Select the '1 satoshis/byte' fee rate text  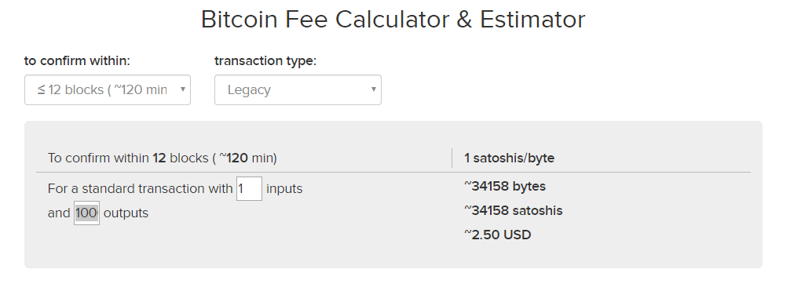coord(509,158)
